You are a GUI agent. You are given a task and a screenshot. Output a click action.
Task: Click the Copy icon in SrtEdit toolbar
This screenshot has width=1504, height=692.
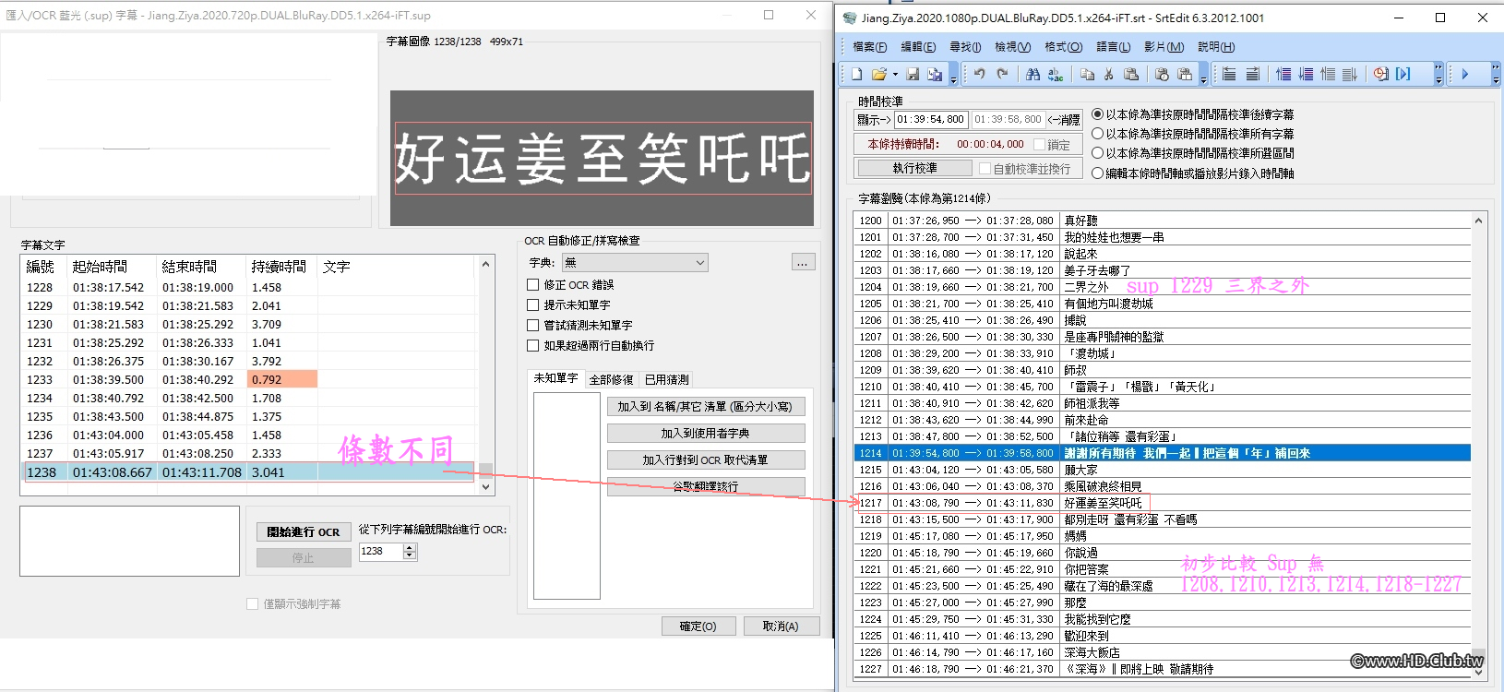tap(1087, 74)
